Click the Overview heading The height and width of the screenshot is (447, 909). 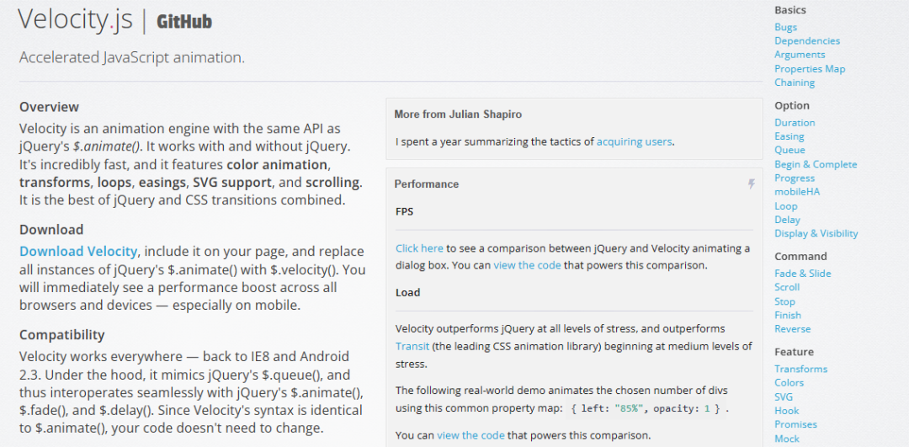[x=50, y=107]
